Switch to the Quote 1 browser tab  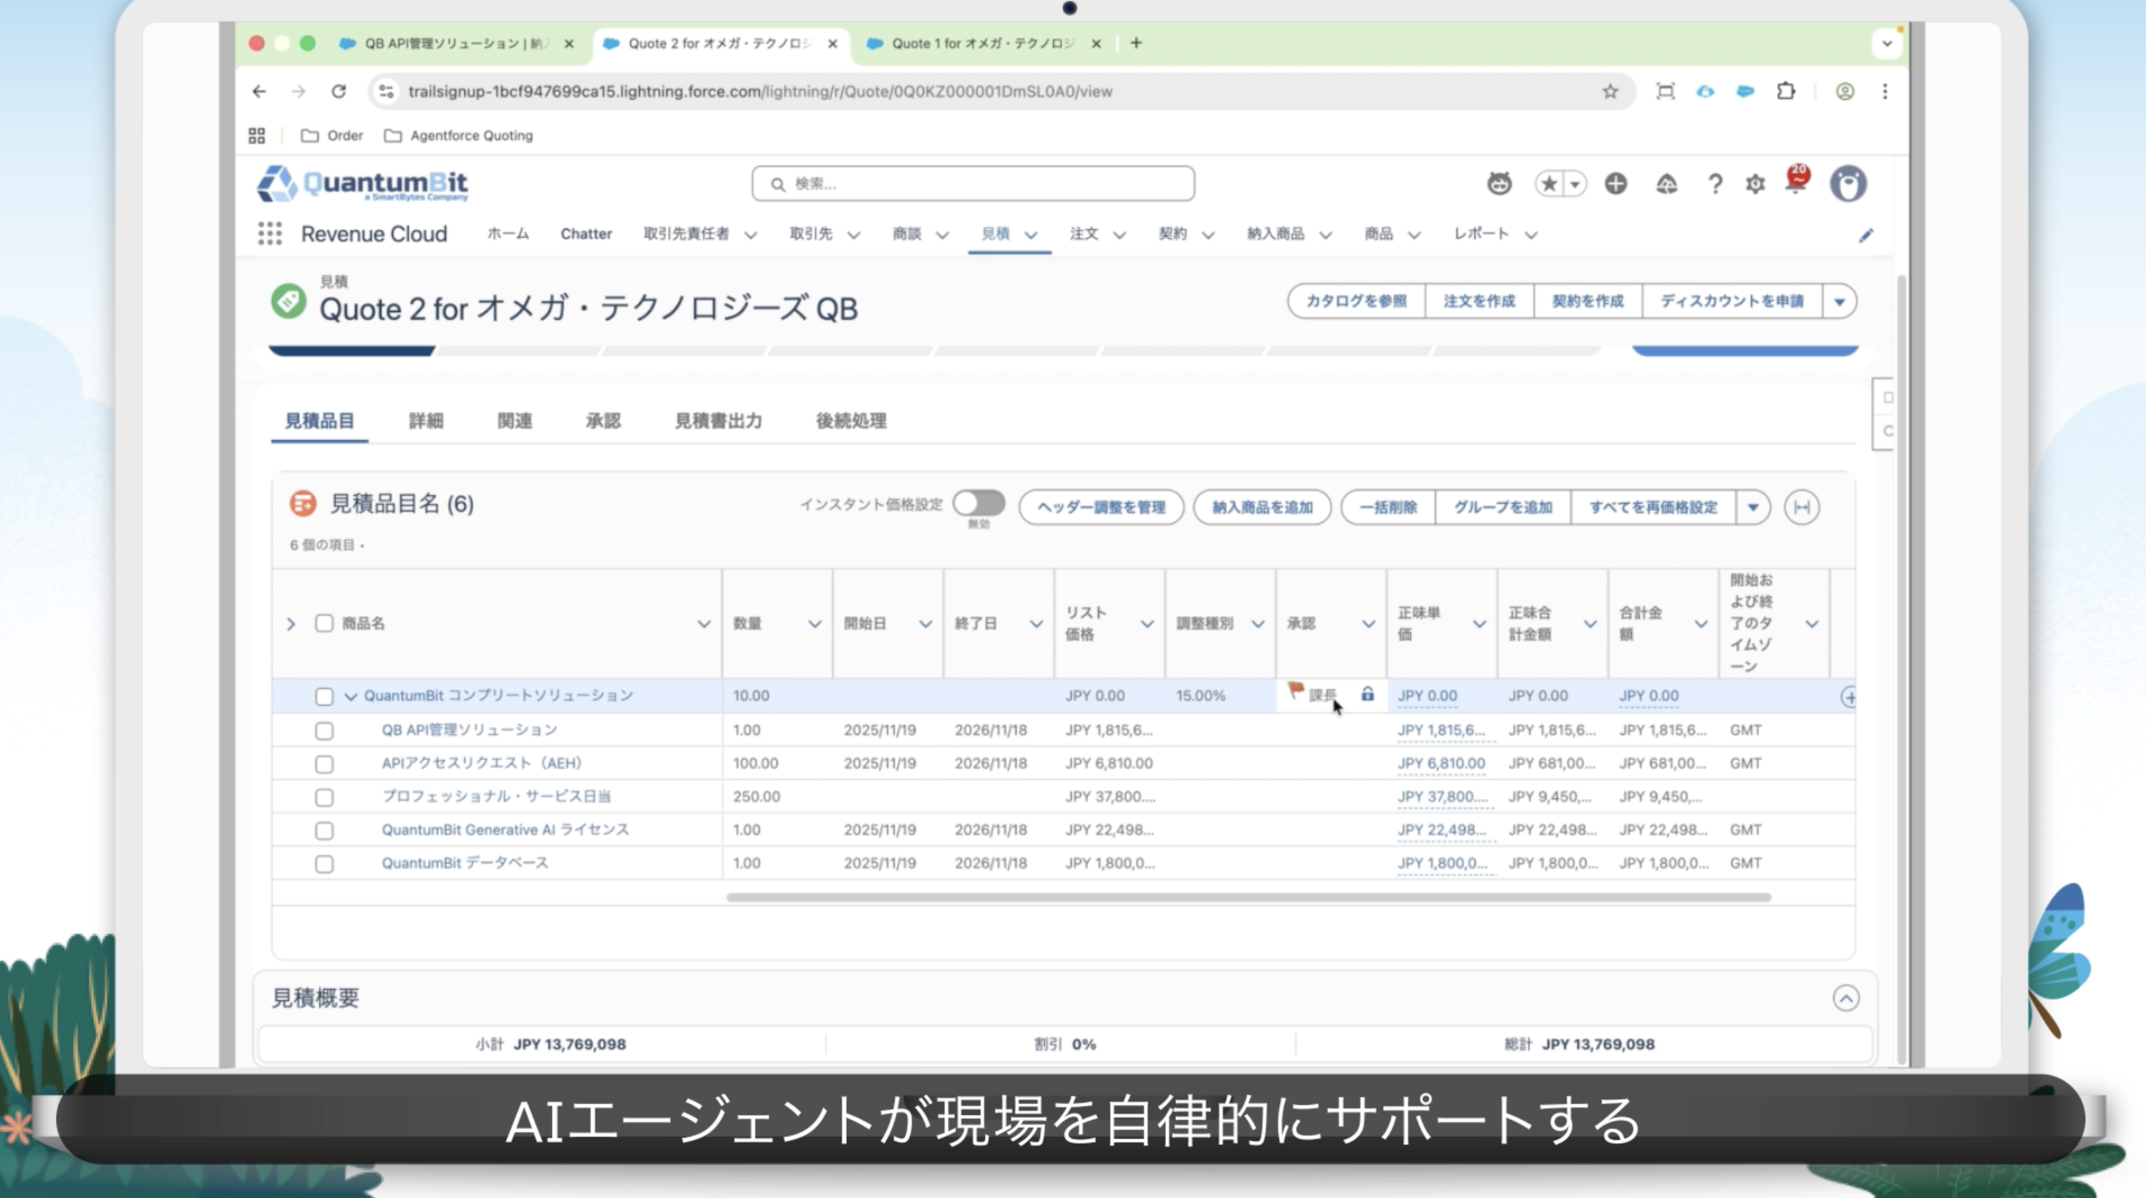(982, 44)
